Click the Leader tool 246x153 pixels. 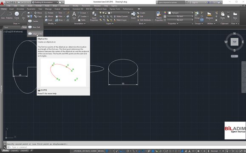click(x=82, y=16)
